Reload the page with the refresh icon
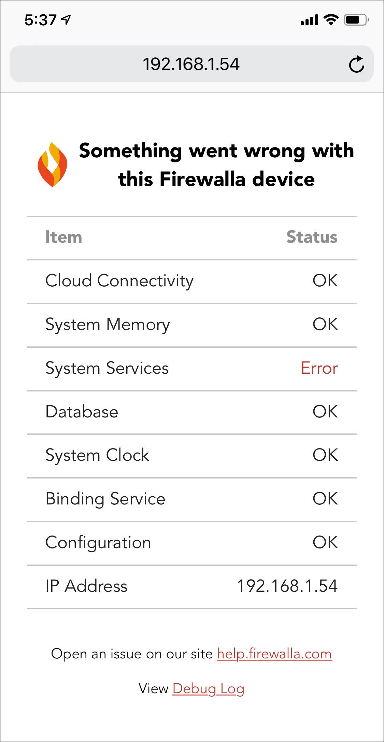The width and height of the screenshot is (384, 742). point(357,64)
